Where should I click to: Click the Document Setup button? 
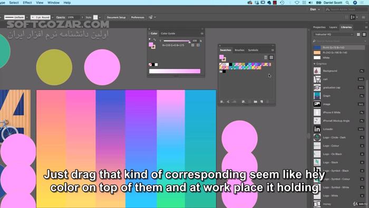116,17
